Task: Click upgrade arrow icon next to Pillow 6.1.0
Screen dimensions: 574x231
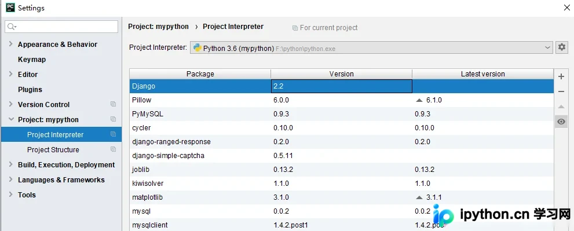Action: 419,100
